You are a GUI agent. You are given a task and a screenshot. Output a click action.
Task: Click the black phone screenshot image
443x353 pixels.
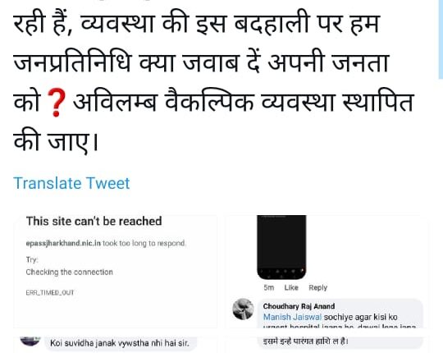(x=281, y=247)
